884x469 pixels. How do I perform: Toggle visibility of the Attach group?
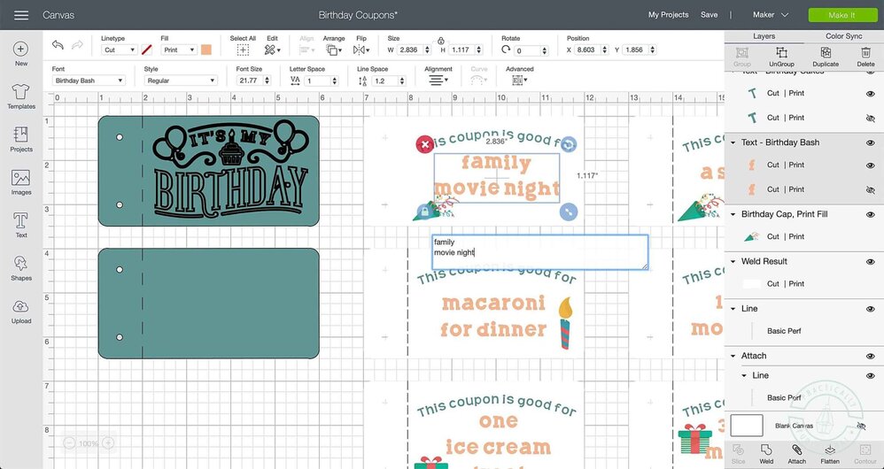tap(871, 357)
